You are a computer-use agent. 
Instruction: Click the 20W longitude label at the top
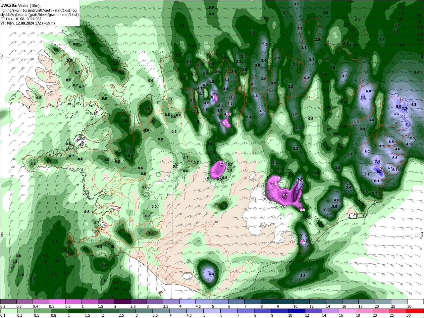176,1
